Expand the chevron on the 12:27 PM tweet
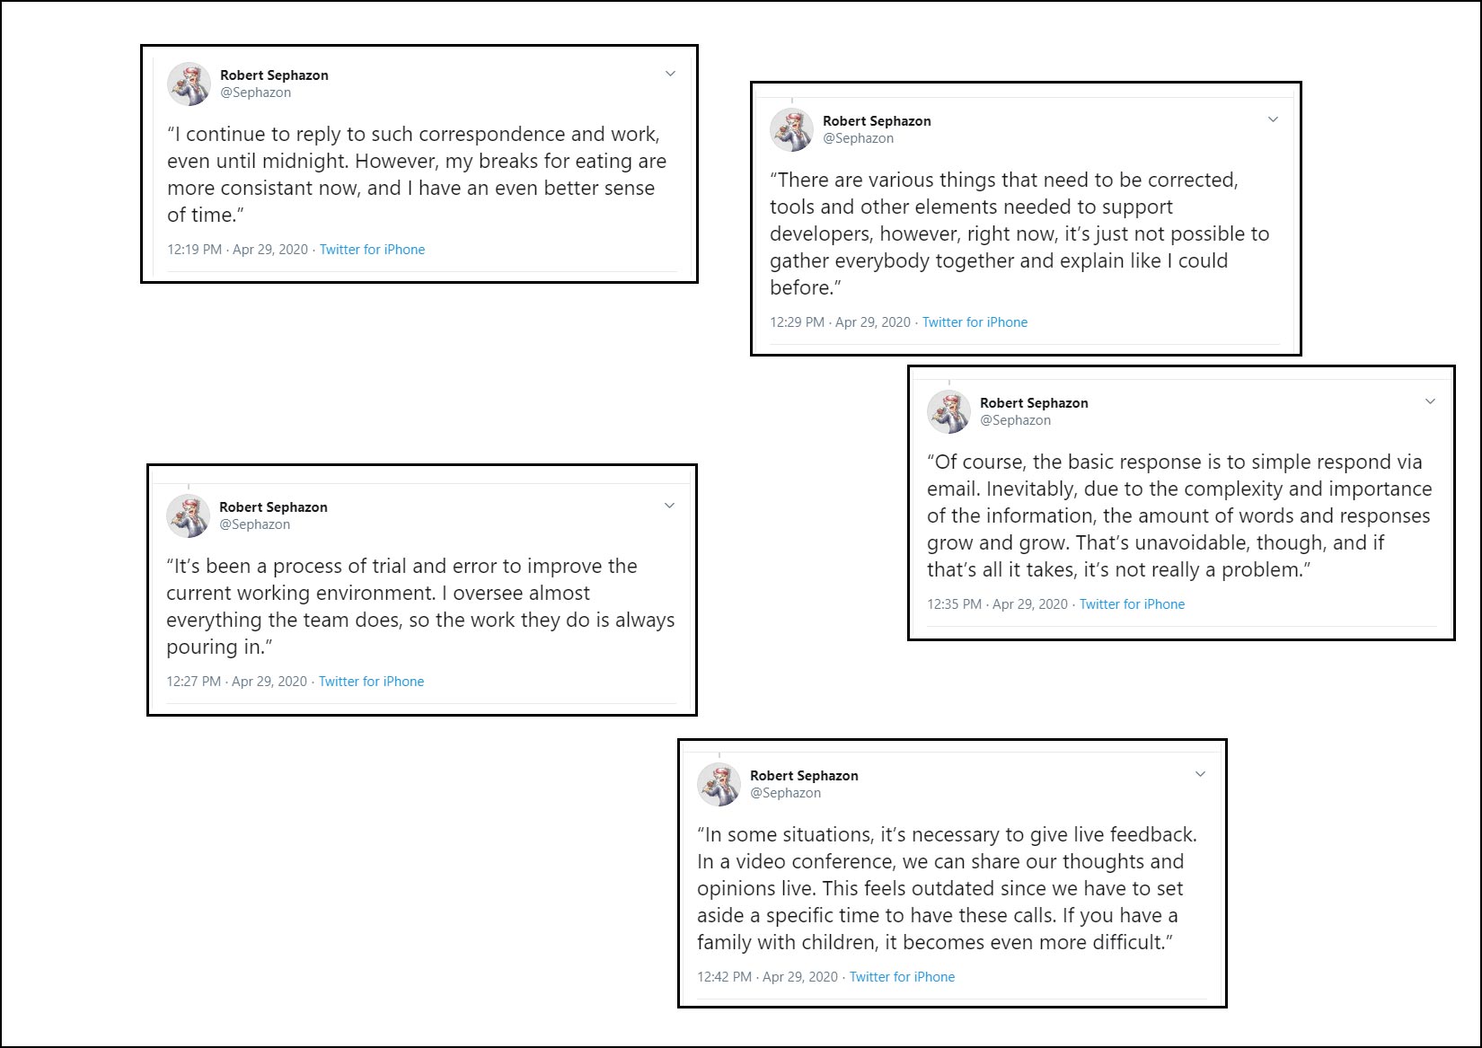The height and width of the screenshot is (1048, 1482). (x=669, y=506)
